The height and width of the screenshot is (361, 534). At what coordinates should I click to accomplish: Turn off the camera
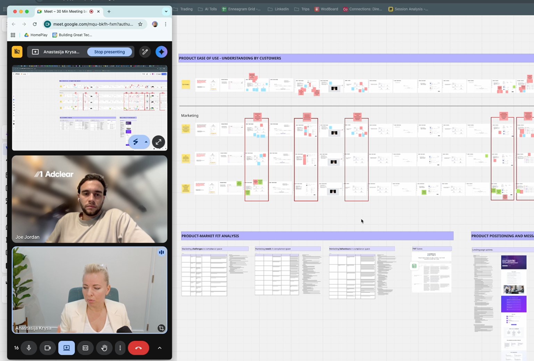click(x=48, y=348)
